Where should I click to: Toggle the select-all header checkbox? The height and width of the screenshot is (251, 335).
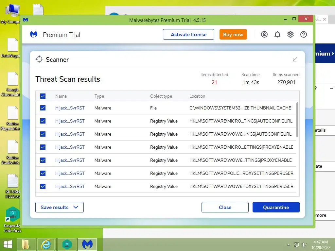coord(43,96)
